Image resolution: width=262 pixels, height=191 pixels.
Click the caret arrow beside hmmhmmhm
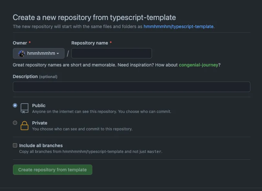coord(58,54)
